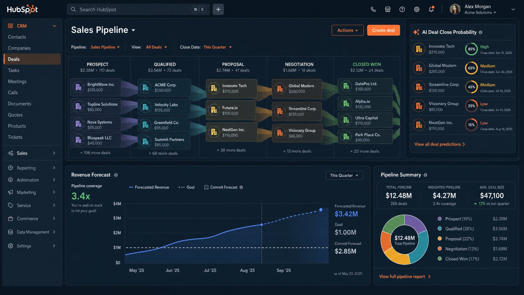The image size is (524, 295).
Task: Click the Pipeline Summary info icon
Action: 425,175
